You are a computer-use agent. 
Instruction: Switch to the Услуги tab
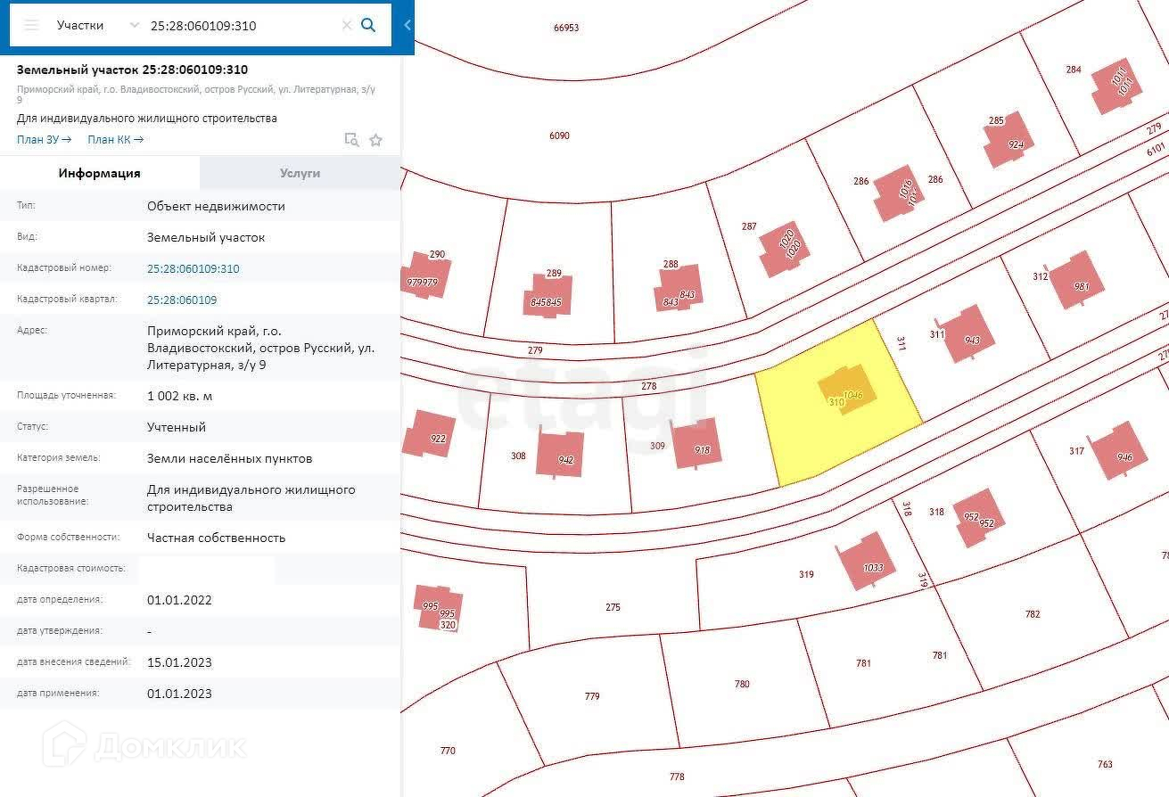[300, 173]
